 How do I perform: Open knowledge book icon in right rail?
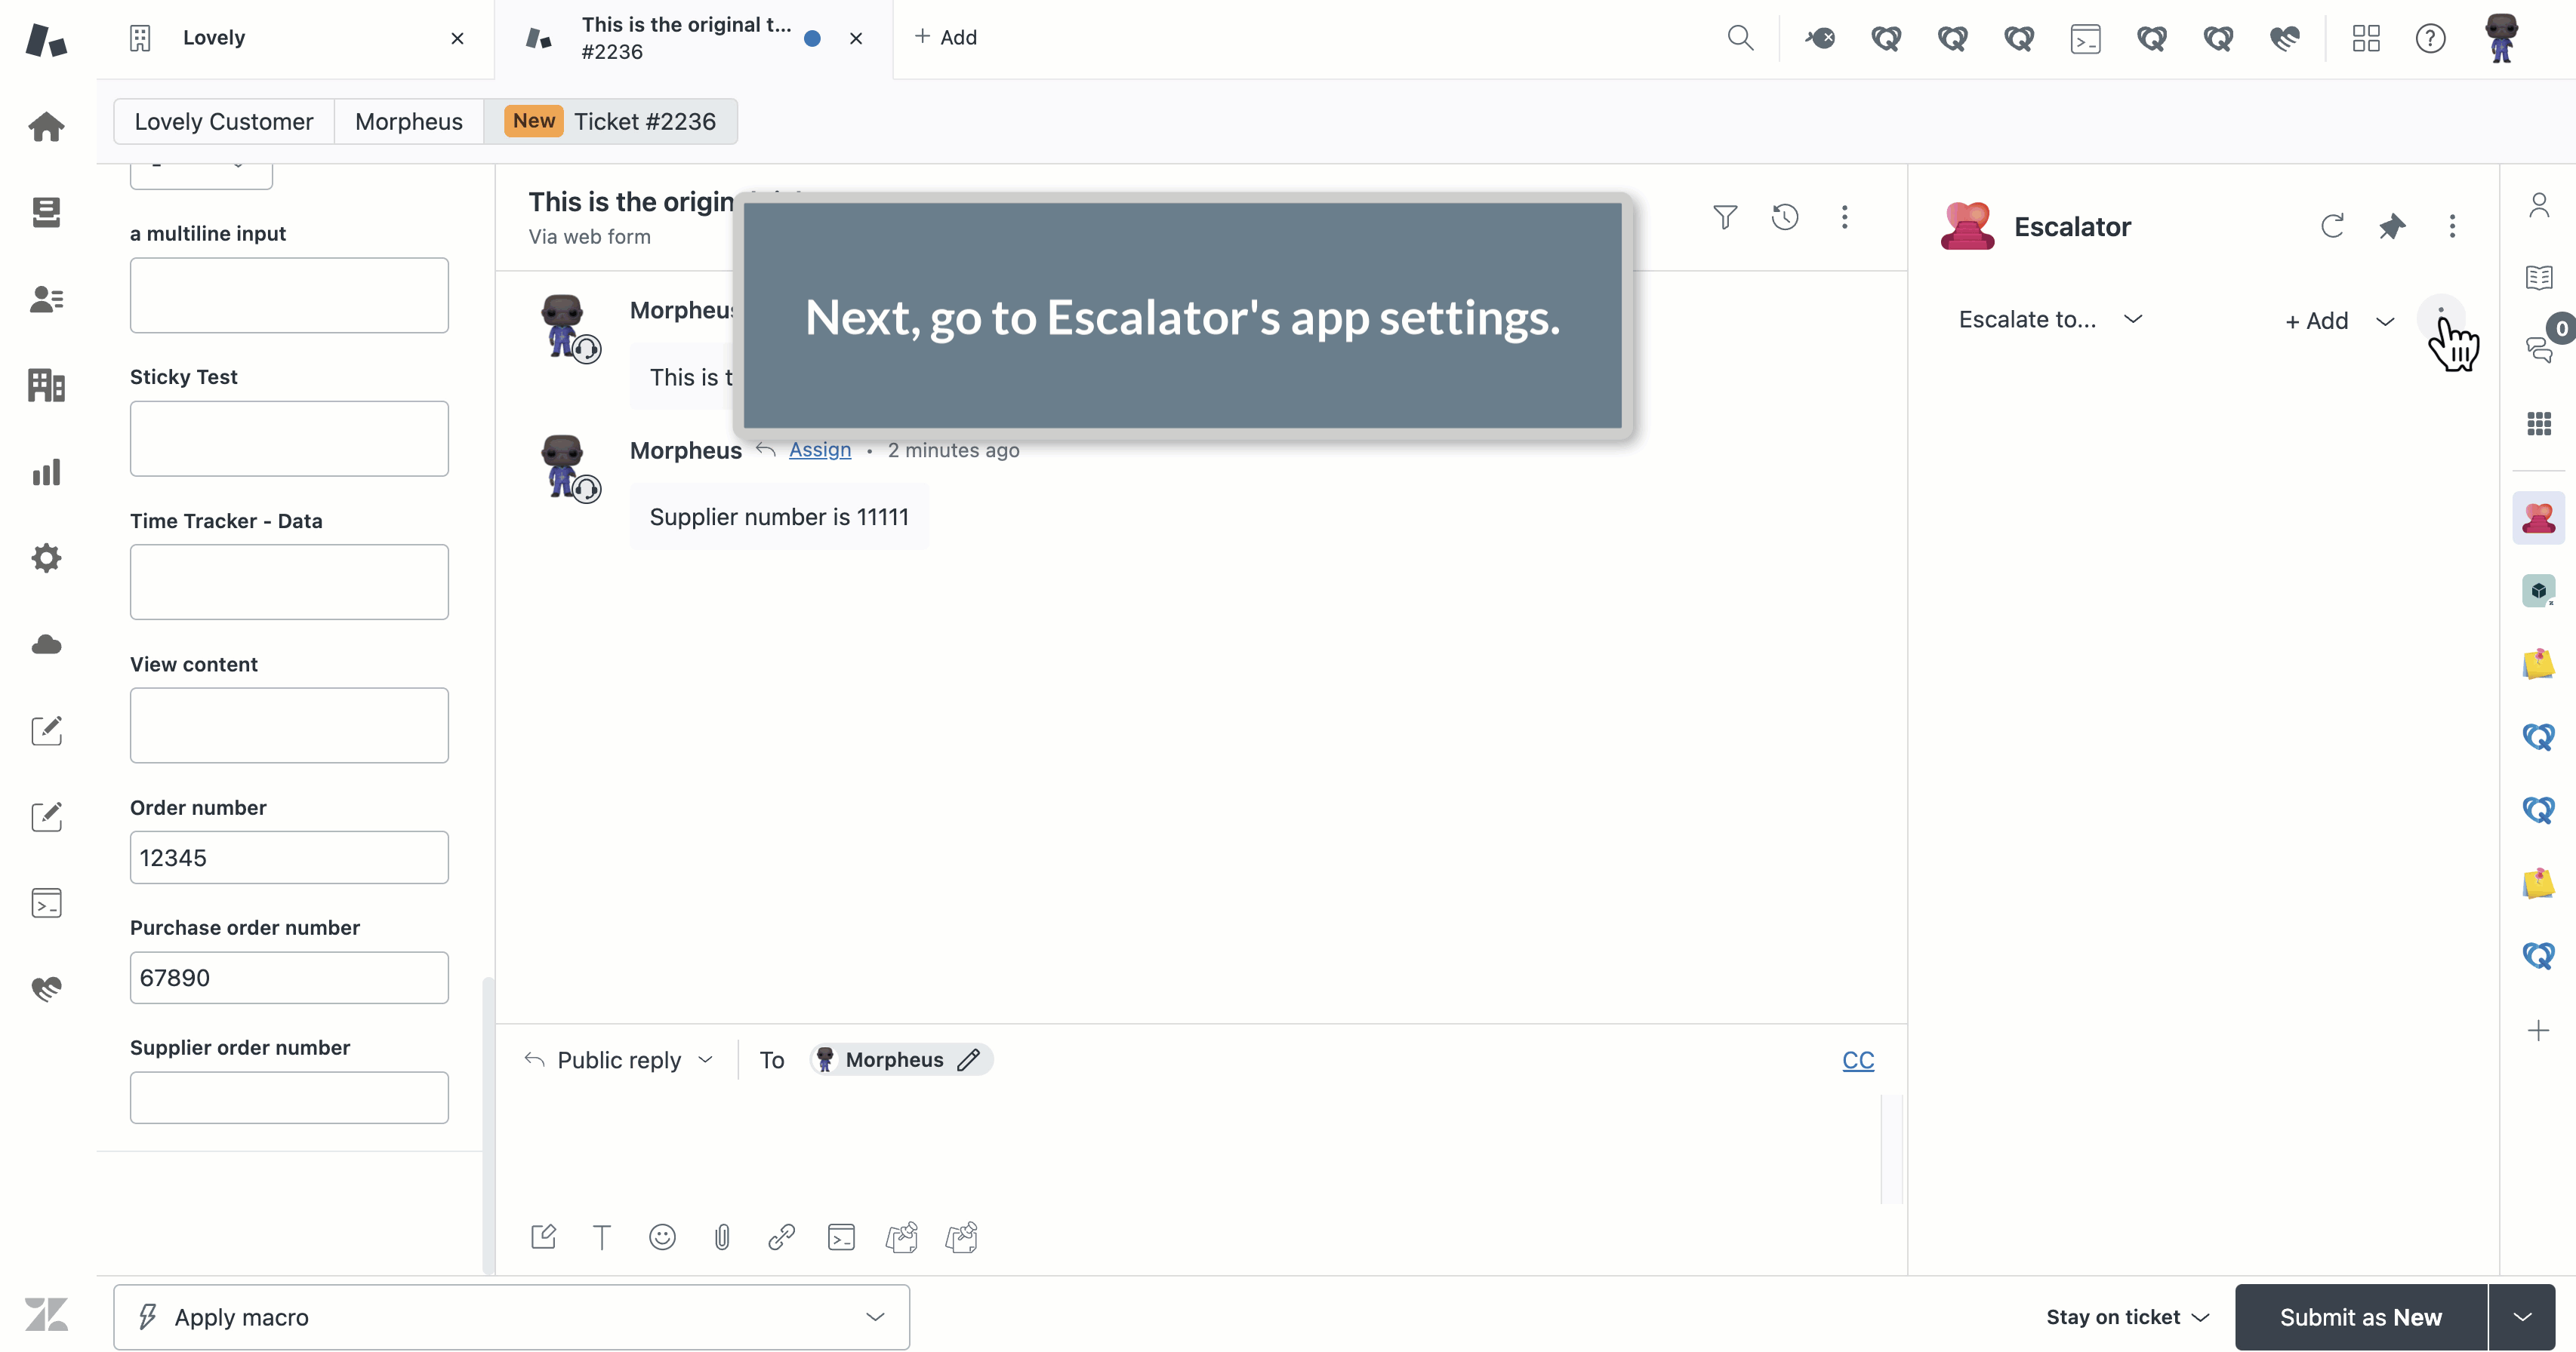2539,277
